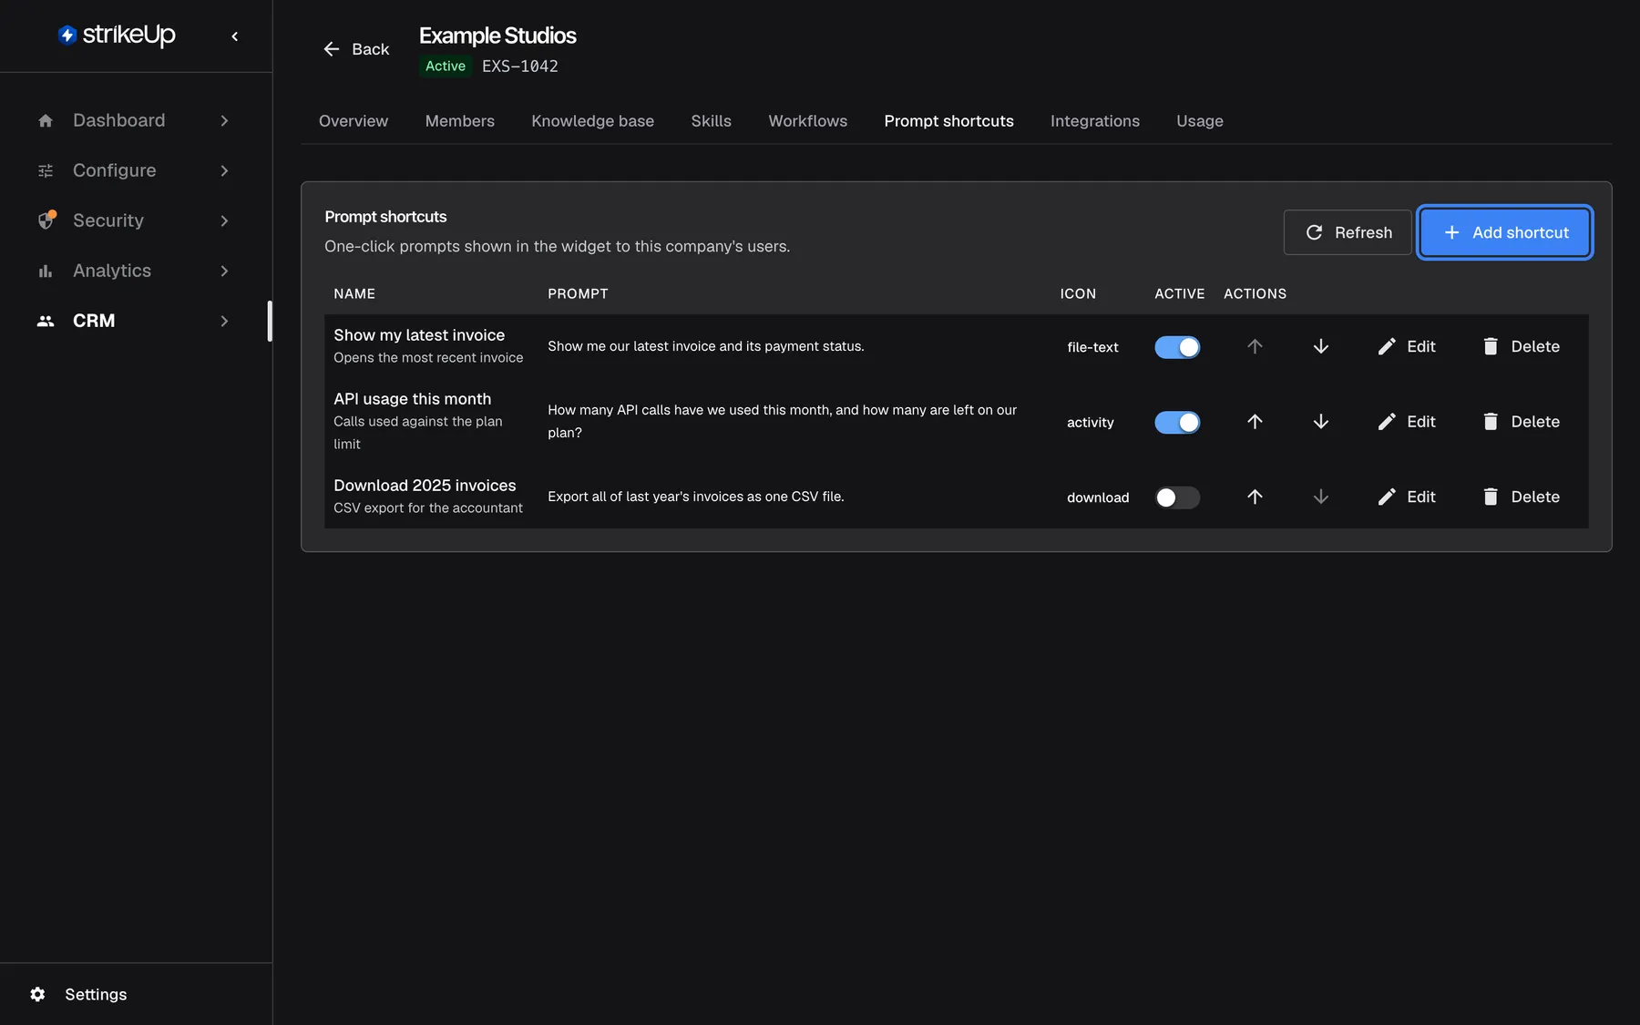The image size is (1640, 1025).
Task: Edit the 'Download 2025 invoices' shortcut
Action: pyautogui.click(x=1407, y=497)
